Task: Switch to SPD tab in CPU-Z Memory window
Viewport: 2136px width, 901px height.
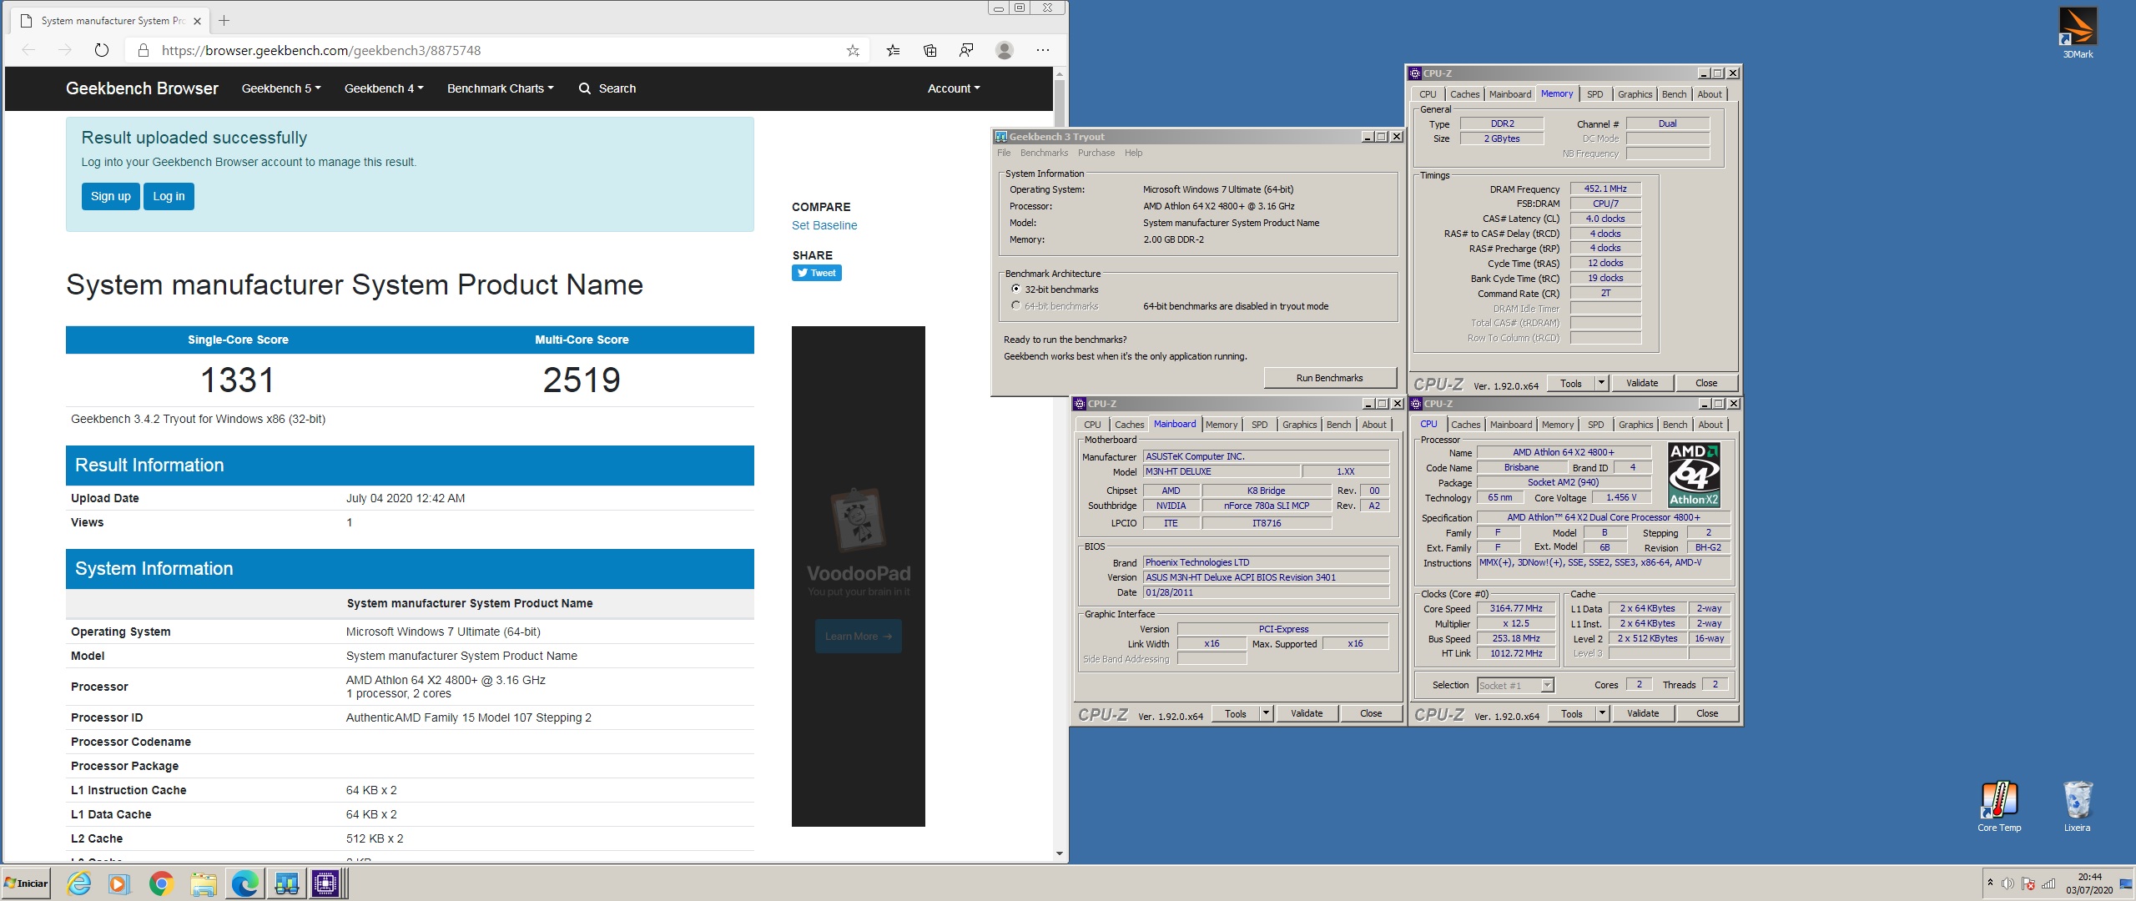Action: 1594,94
